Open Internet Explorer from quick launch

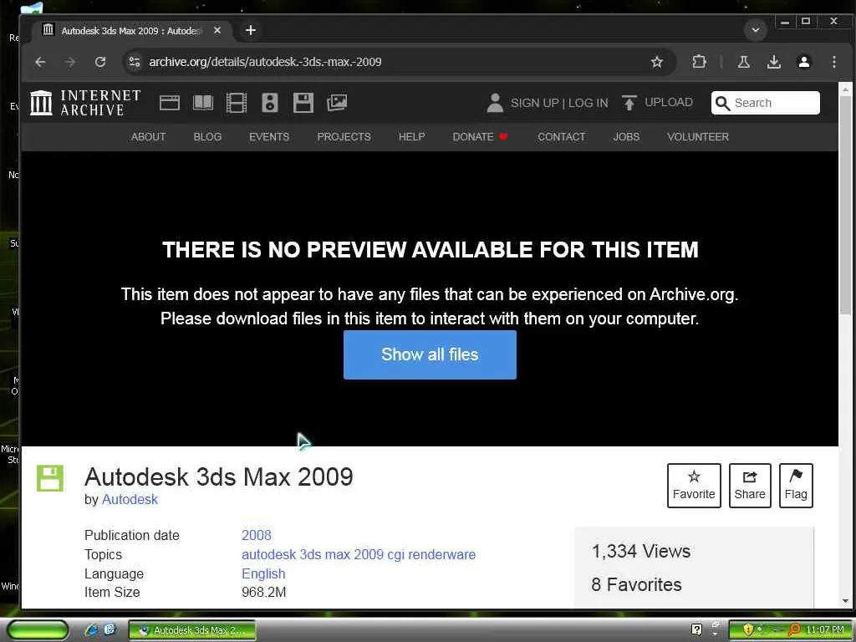92,629
